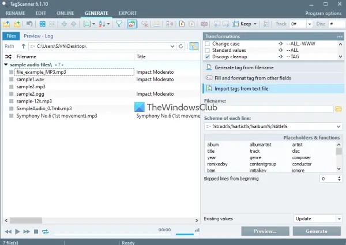Refresh the current path listing
The height and width of the screenshot is (245, 346).
pyautogui.click(x=180, y=46)
